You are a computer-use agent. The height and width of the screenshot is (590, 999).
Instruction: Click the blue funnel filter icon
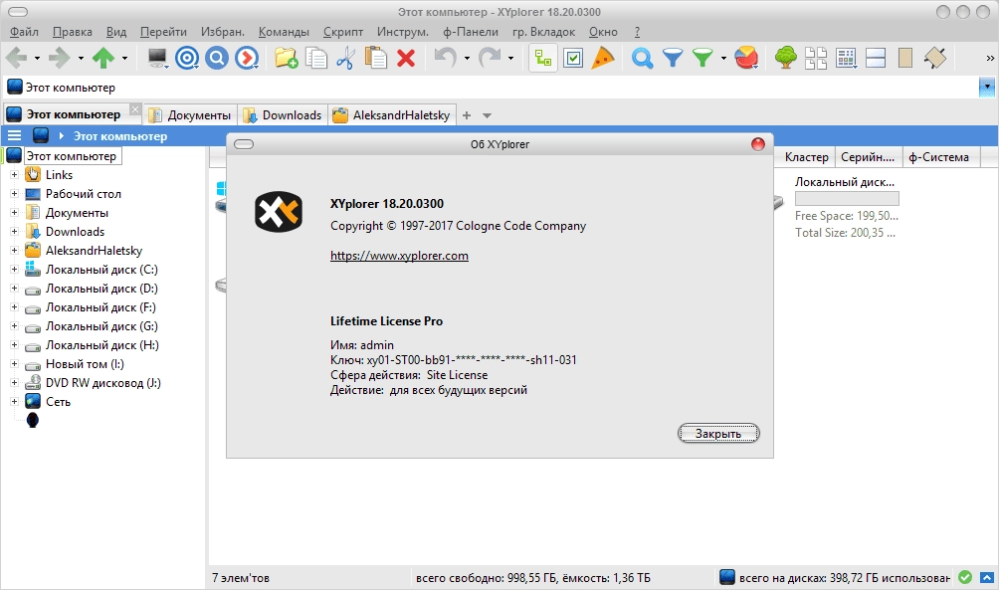[x=673, y=58]
